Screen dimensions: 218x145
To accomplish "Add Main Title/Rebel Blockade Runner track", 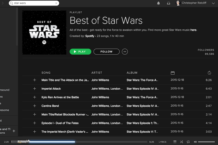I will [x=35, y=114].
